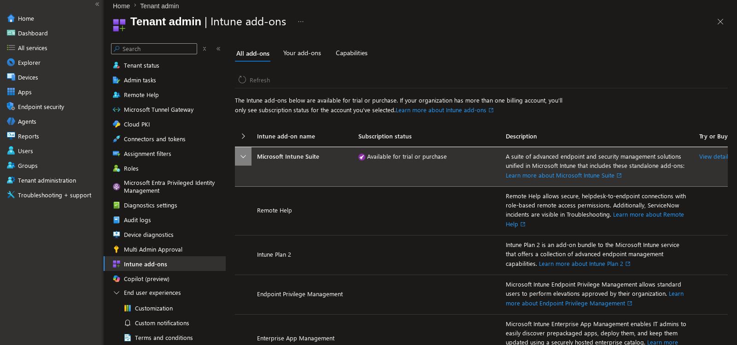The image size is (737, 345).
Task: Click Home in the breadcrumb
Action: click(121, 6)
